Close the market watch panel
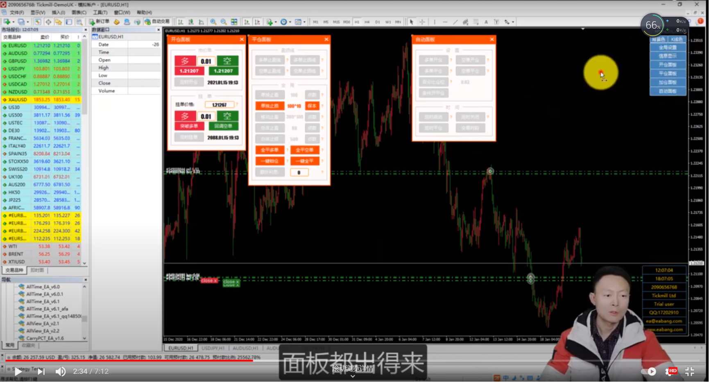Screen dimensions: 709x382 [86, 29]
